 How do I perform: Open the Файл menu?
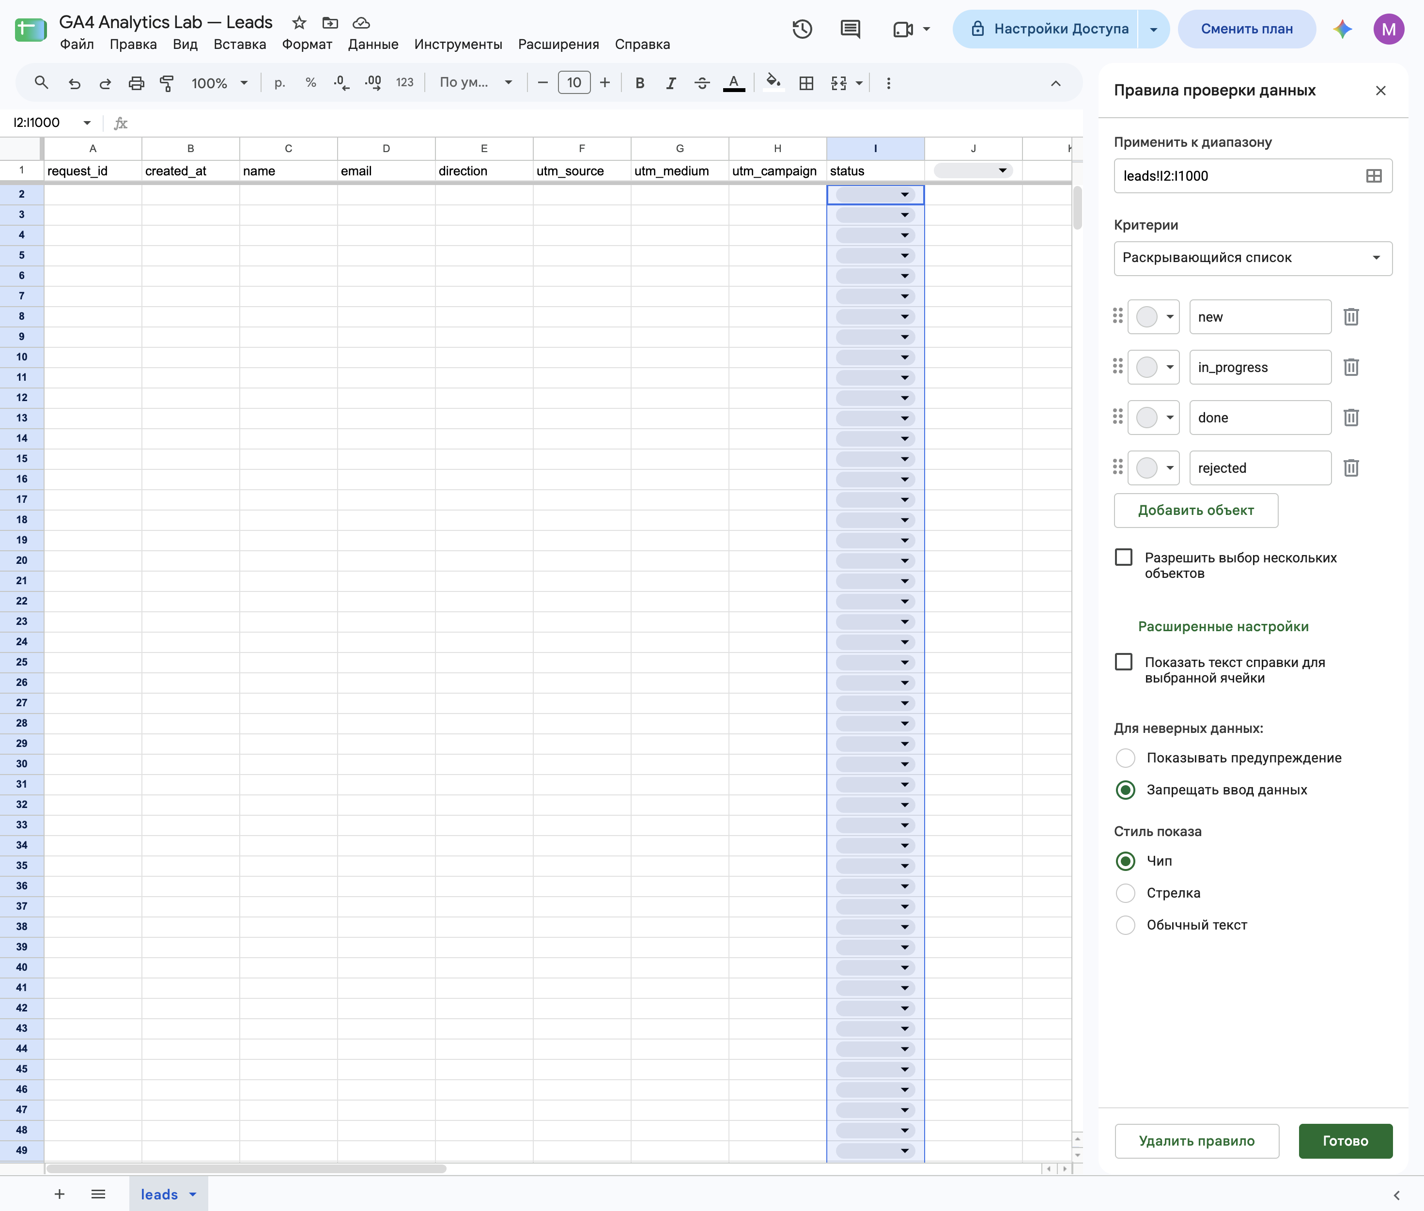pos(77,44)
